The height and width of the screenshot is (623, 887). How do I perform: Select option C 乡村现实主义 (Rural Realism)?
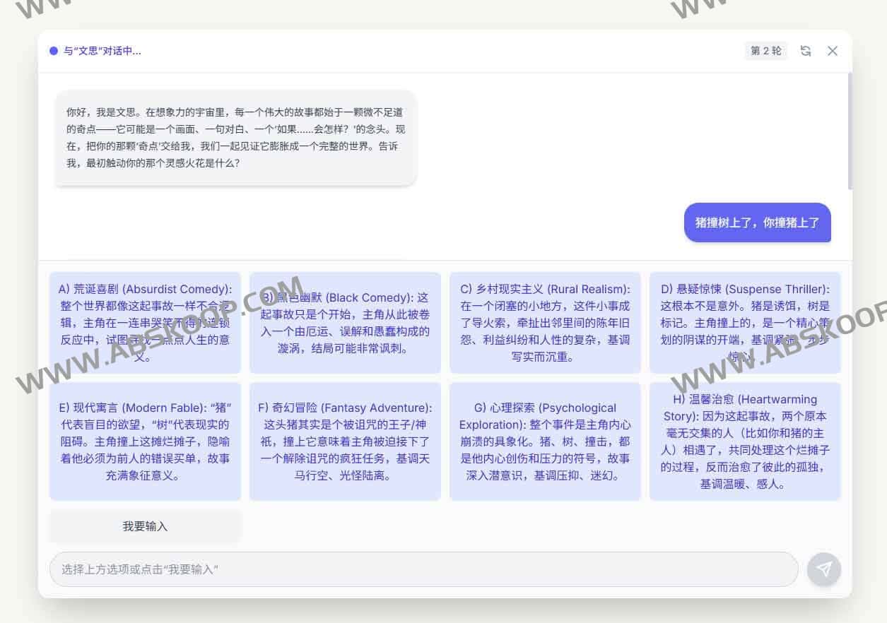545,322
